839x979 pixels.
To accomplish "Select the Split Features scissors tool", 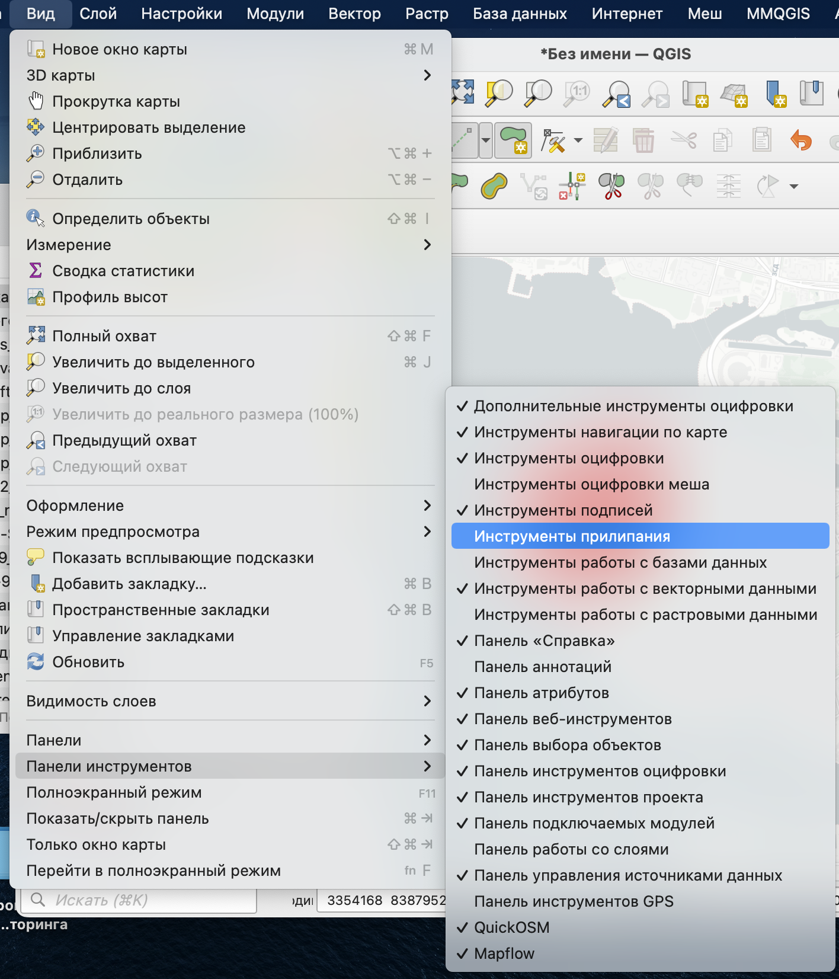I will pos(611,186).
